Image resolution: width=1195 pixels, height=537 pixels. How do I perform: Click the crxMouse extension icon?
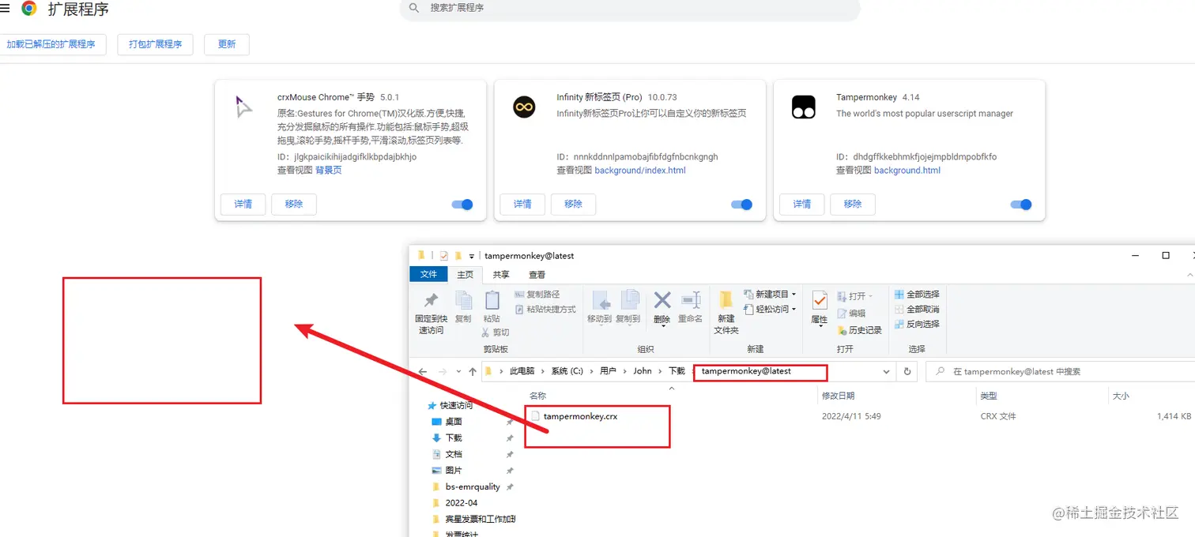click(x=244, y=107)
